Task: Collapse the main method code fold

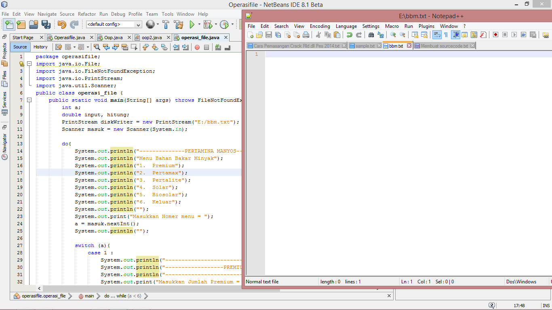Action: pyautogui.click(x=29, y=100)
